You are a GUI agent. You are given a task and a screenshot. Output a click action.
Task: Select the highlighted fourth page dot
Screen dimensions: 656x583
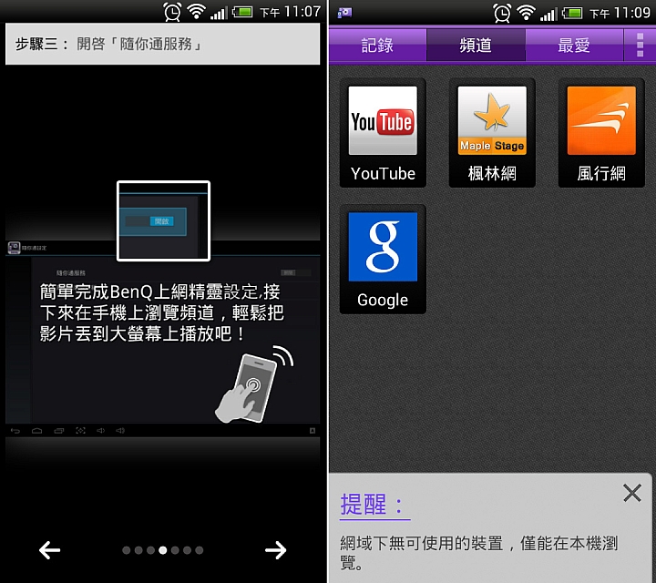pos(163,550)
